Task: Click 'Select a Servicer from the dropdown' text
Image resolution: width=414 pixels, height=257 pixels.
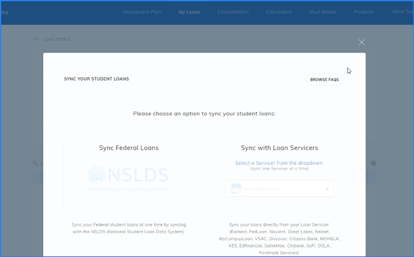Action: [279, 163]
